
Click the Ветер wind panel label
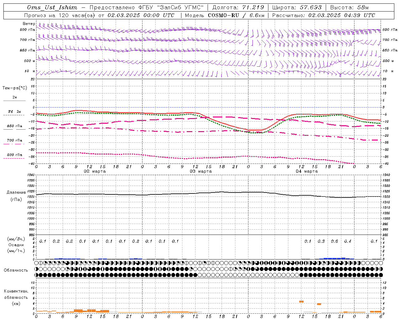coord(29,24)
